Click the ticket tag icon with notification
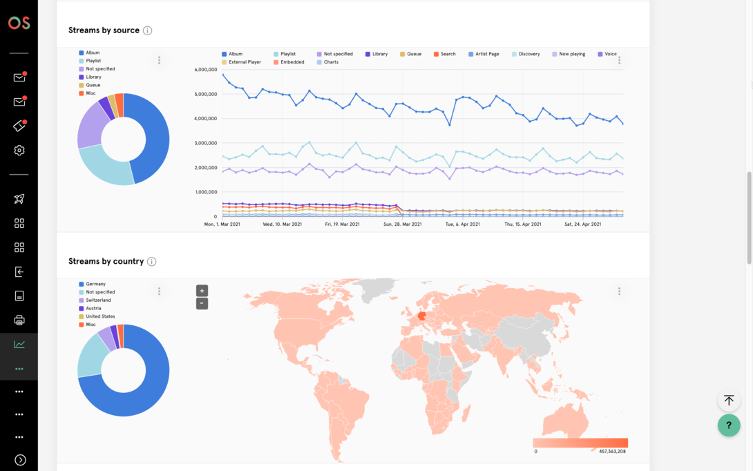Screen dimensions: 753x471 (x=19, y=126)
